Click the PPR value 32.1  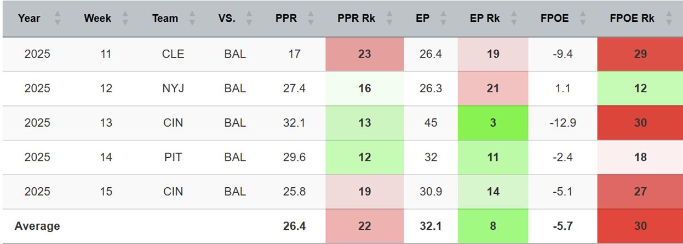[295, 123]
